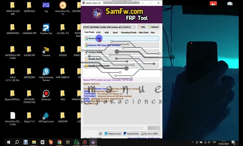Switch to the Misc tab
This screenshot has height=146, width=243.
(x=153, y=32)
